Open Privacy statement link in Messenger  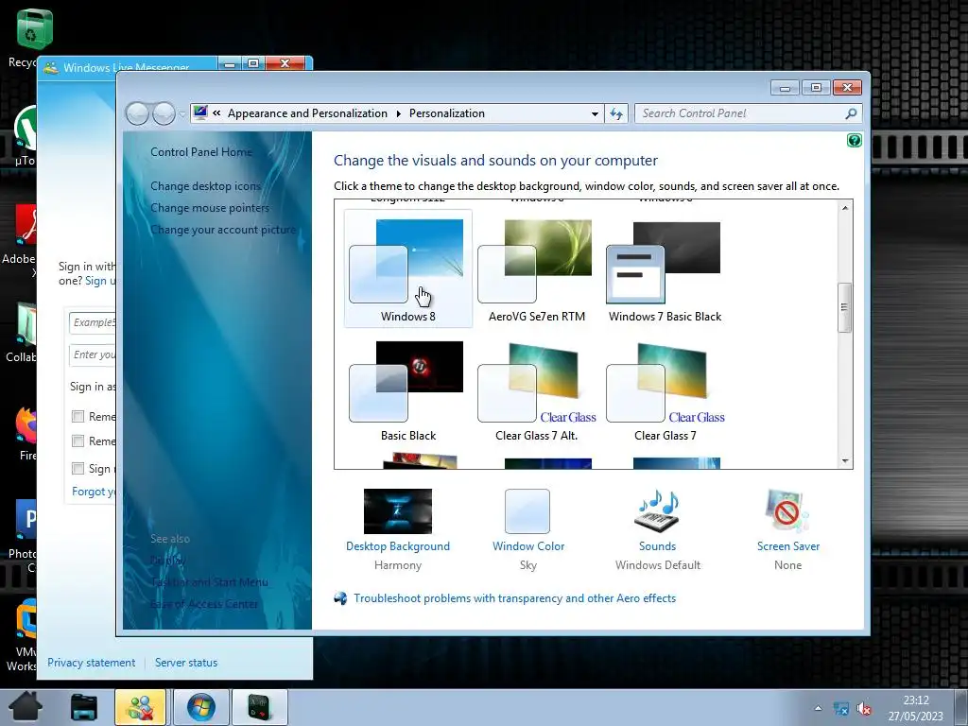92,663
